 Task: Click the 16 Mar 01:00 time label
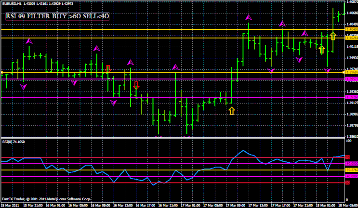pyautogui.click(x=55, y=206)
